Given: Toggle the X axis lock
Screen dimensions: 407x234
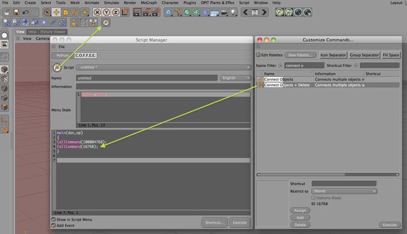Looking at the screenshot, I should pos(97,12).
